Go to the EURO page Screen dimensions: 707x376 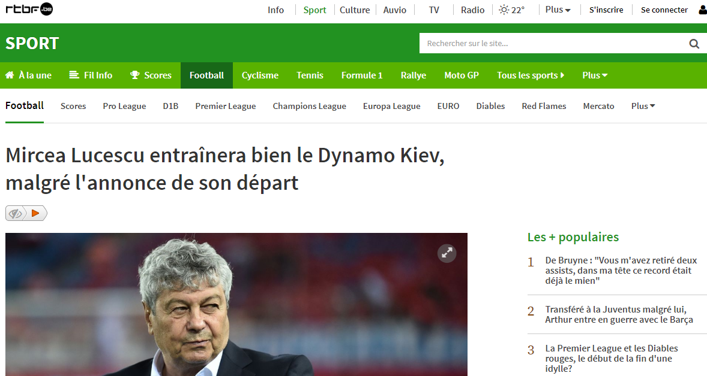coord(448,106)
